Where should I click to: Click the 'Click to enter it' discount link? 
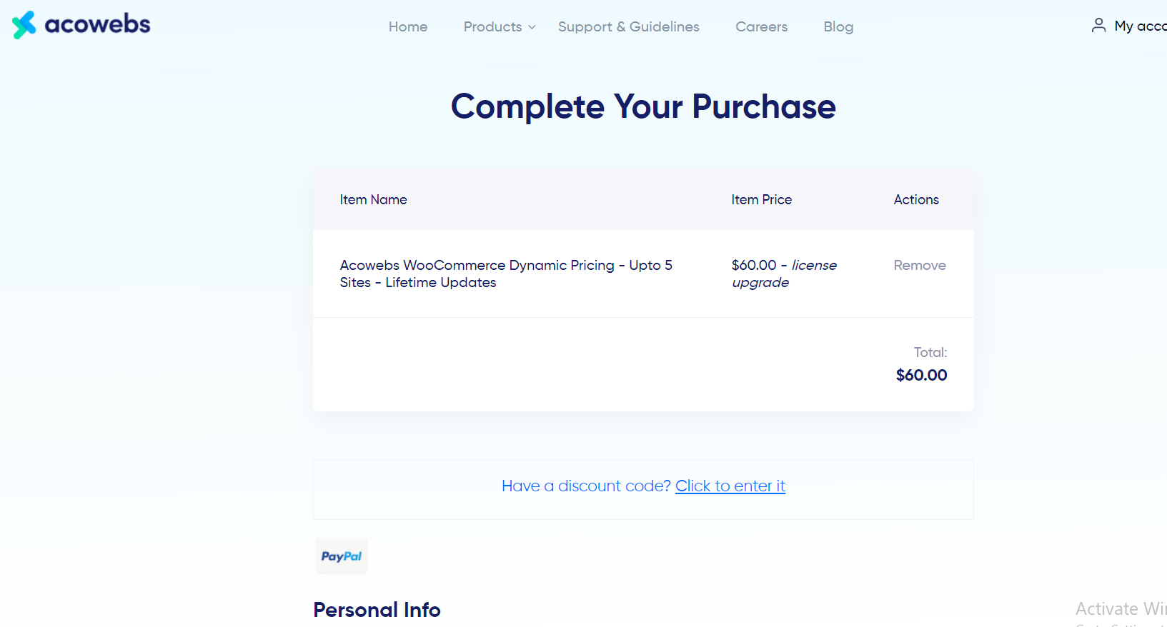pos(730,486)
